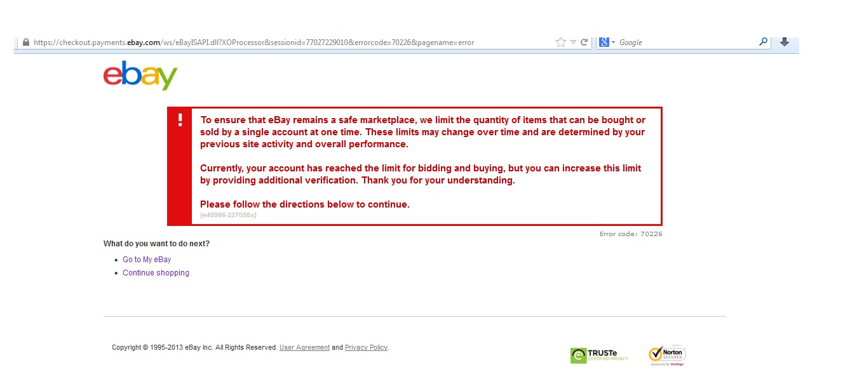Open the Go to My eBay link

(147, 260)
